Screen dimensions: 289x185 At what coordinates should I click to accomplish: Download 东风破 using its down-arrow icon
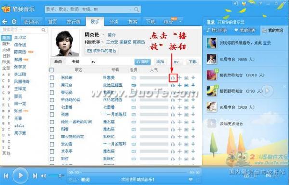[193, 78]
